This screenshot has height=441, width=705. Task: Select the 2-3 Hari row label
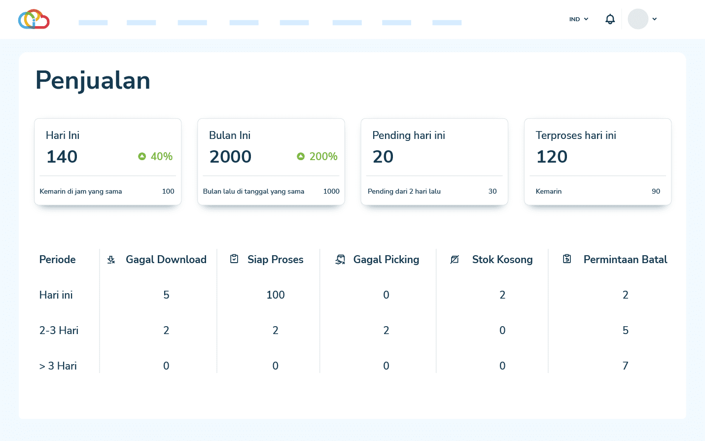pos(59,331)
